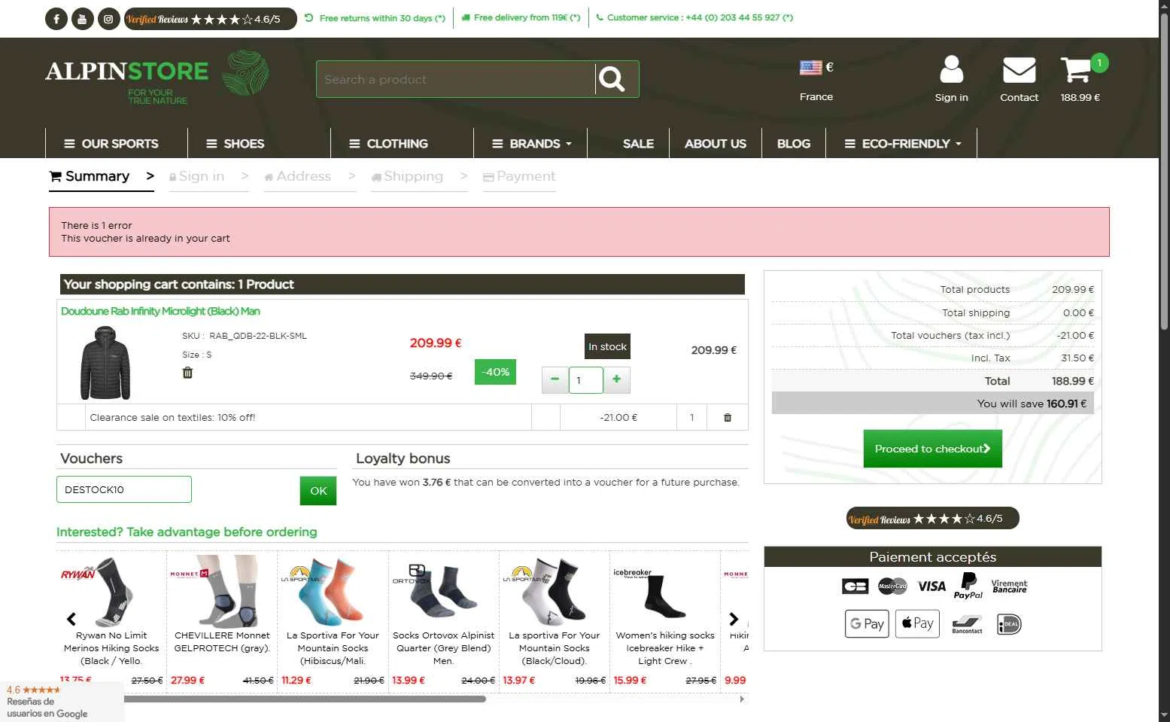Click the Virement Bancaire payment icon
Viewport: 1170px width, 722px height.
coord(1009,586)
